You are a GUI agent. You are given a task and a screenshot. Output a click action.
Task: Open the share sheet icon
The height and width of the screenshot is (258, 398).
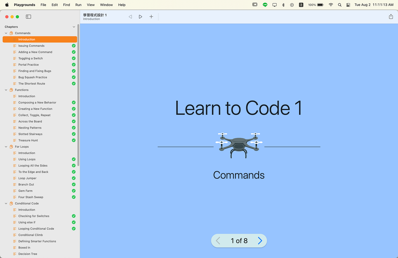pyautogui.click(x=391, y=16)
